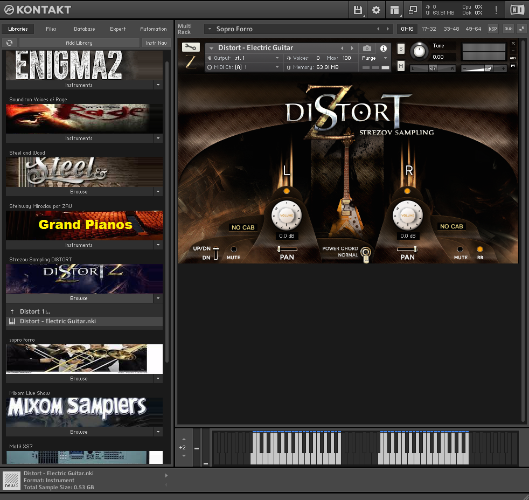This screenshot has width=529, height=500.
Task: Open Voices of Rage Instruments dropdown
Action: tap(158, 138)
